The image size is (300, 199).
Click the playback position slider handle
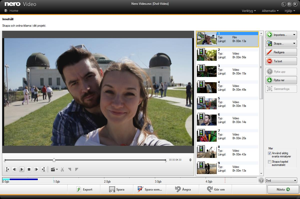[x=54, y=160]
